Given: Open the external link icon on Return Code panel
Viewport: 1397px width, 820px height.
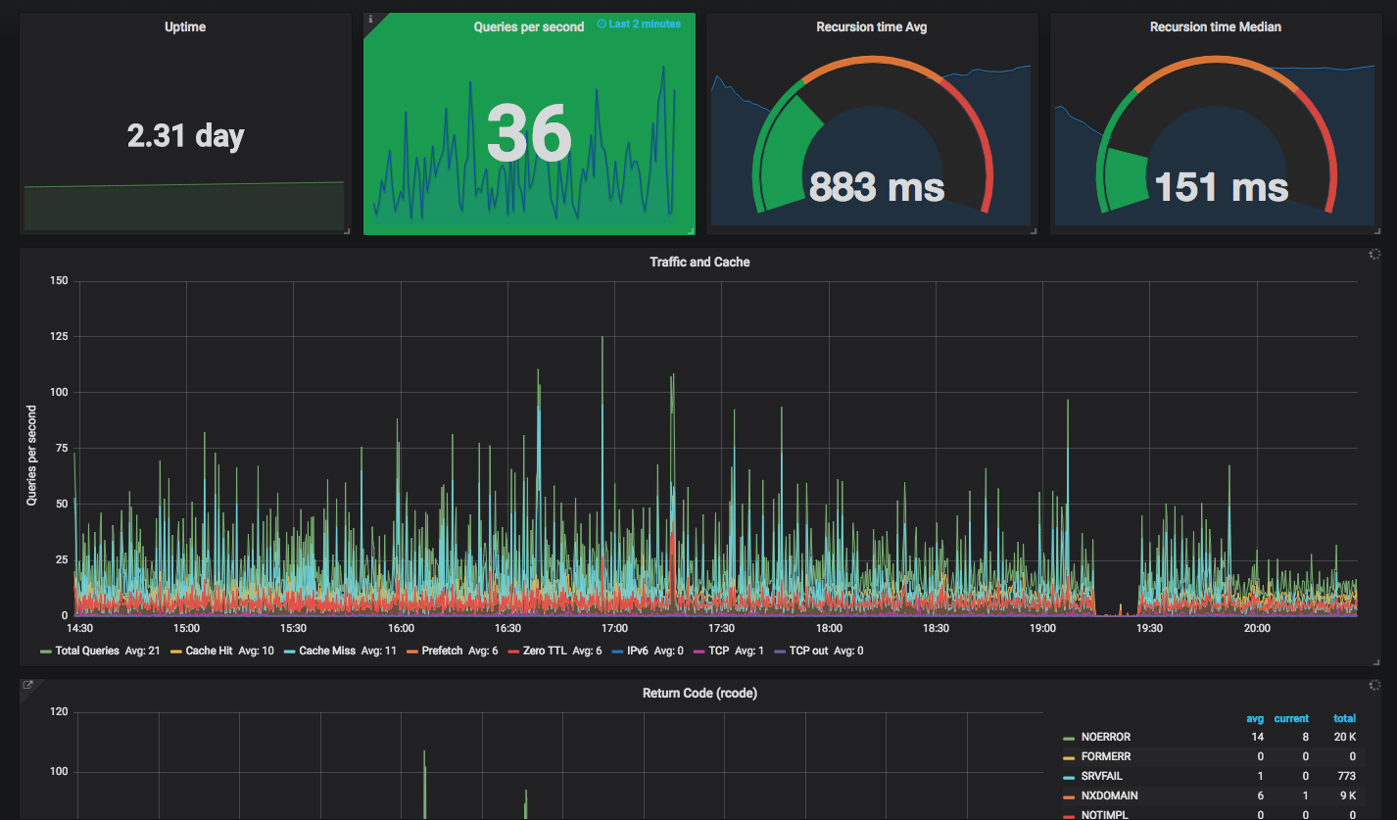Looking at the screenshot, I should [28, 686].
